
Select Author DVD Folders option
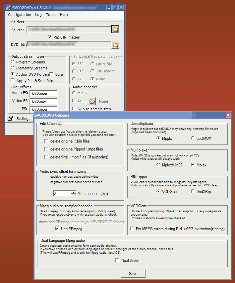(12, 74)
